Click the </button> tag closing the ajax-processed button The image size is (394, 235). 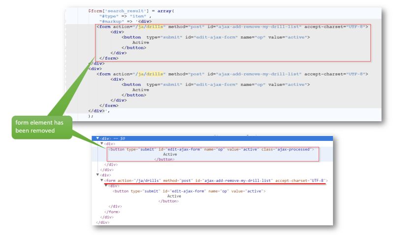[164, 159]
